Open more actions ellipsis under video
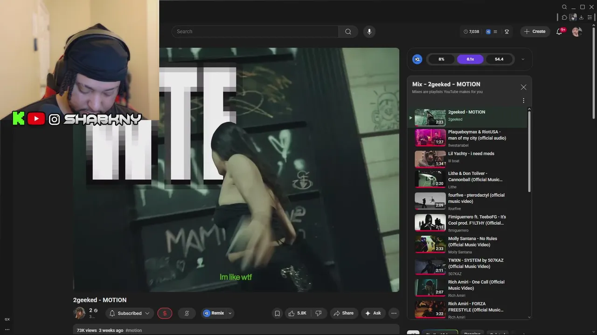The width and height of the screenshot is (597, 335). [x=394, y=313]
